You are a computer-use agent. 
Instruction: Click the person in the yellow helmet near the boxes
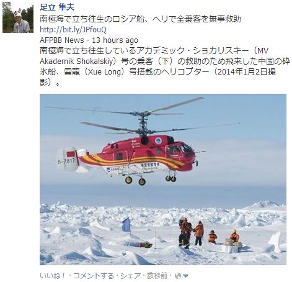coord(234,235)
